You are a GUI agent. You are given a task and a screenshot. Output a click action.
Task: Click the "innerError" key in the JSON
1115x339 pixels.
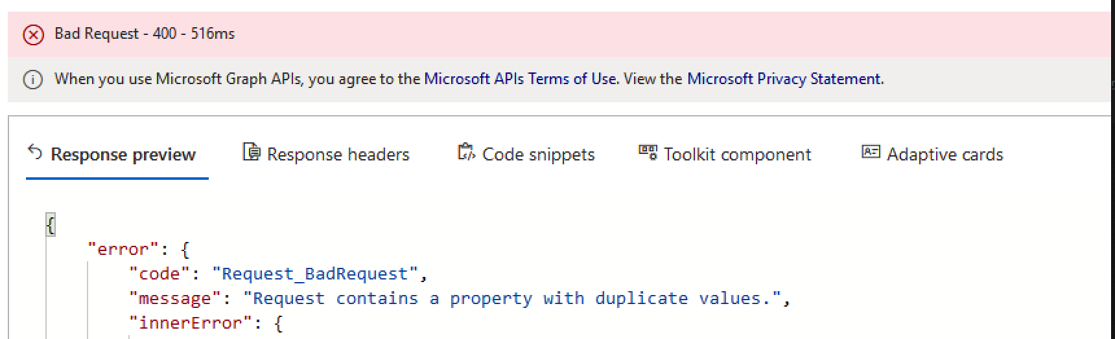click(189, 323)
